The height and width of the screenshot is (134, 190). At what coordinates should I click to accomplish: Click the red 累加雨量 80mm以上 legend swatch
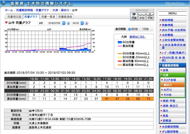(x=120, y=61)
